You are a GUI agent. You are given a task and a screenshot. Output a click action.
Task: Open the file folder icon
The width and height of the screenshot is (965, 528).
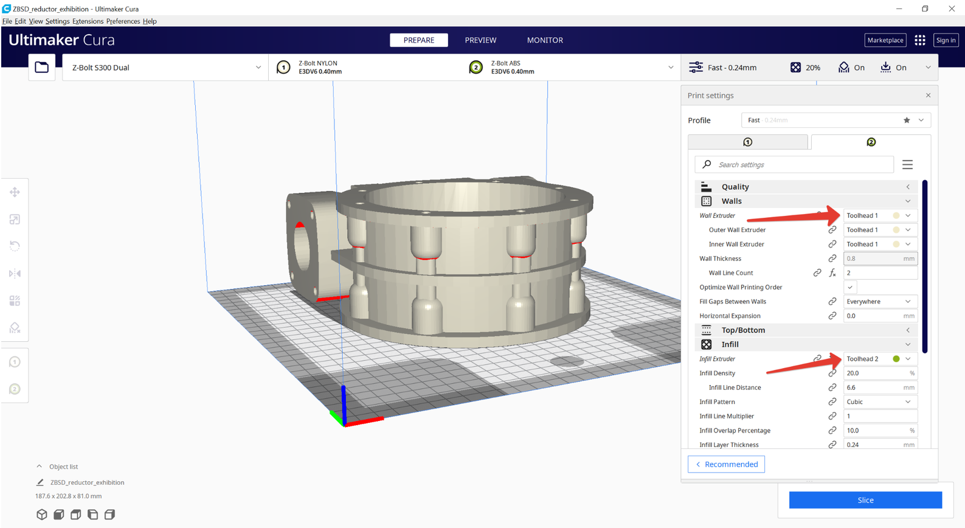tap(42, 68)
